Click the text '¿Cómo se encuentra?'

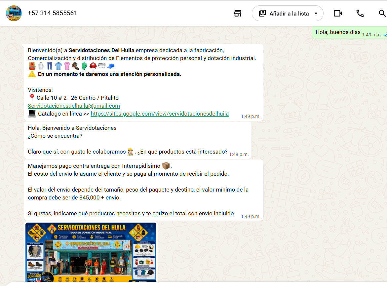click(55, 136)
